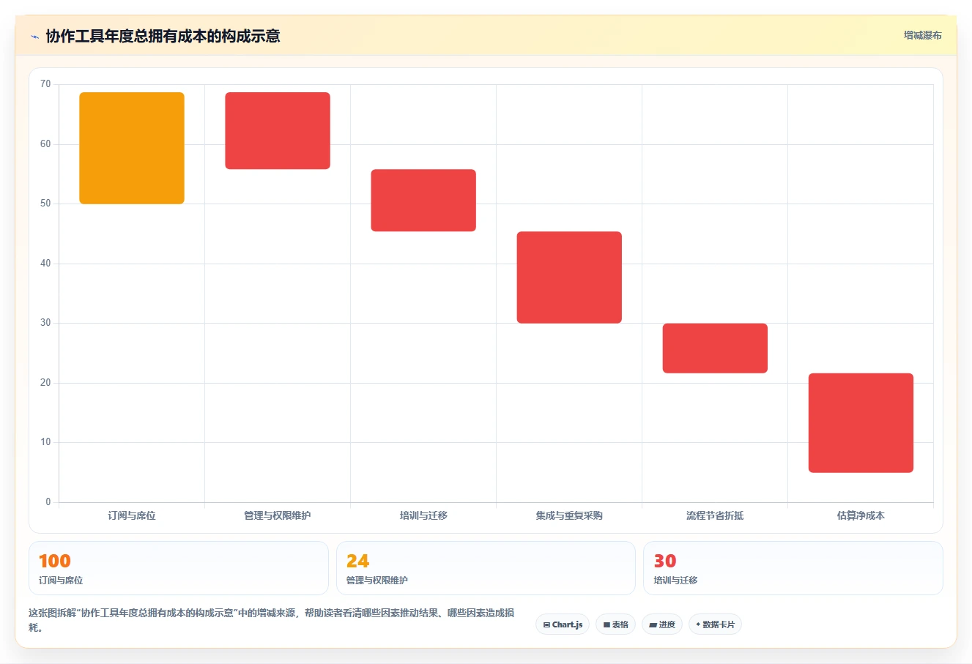Screen dimensions: 972x664
Task: Click the y-axis value 70
Action: [45, 84]
